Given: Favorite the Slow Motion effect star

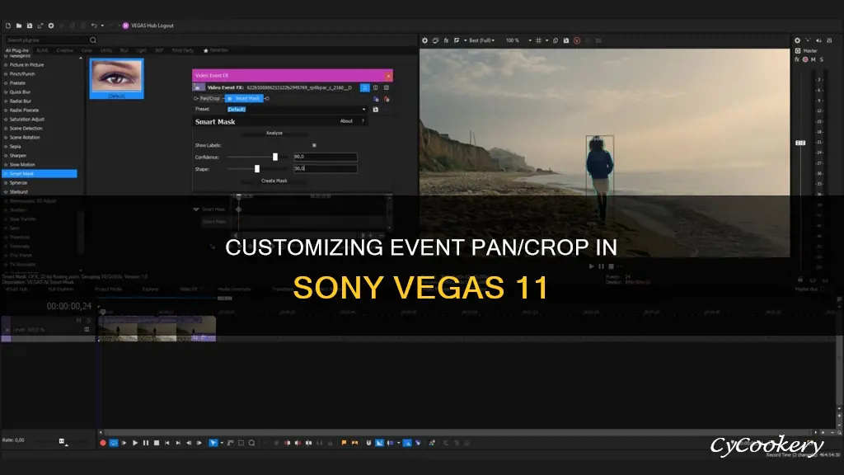Looking at the screenshot, I should coord(6,165).
